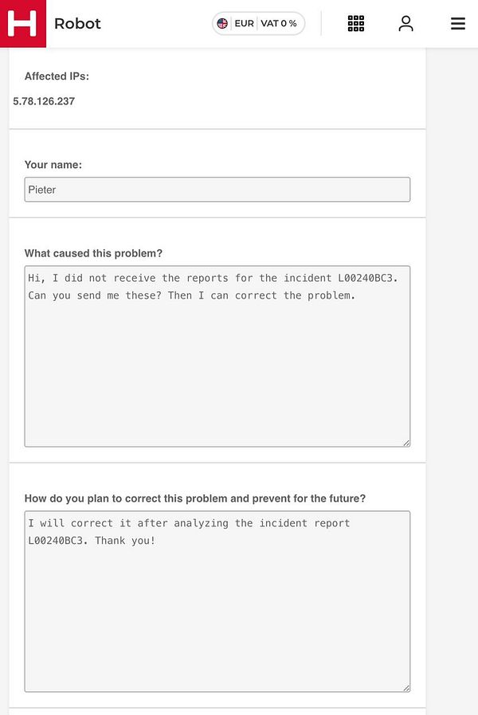
Task: Click the resize grip of the cause textarea
Action: click(406, 442)
